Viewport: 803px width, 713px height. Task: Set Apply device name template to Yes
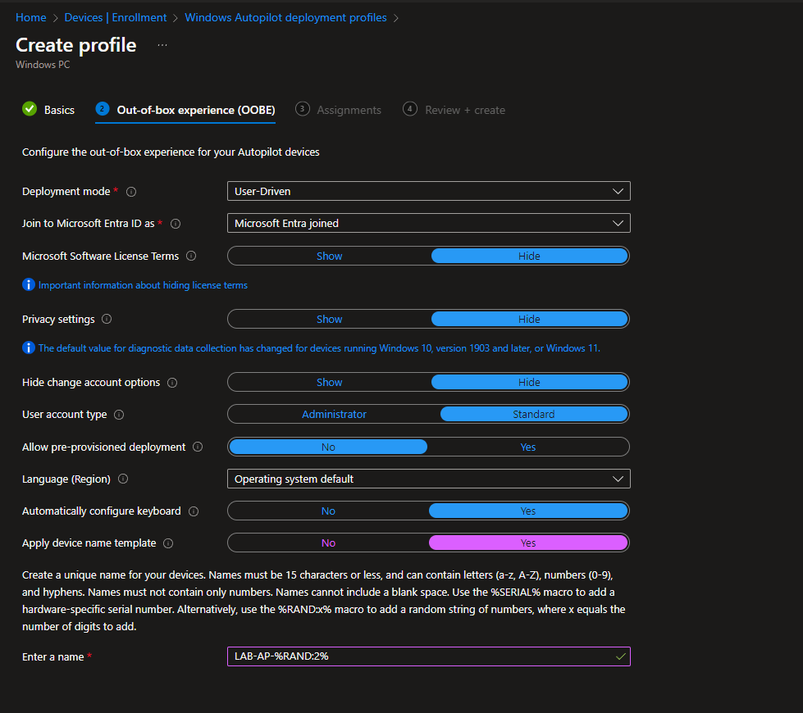(528, 543)
